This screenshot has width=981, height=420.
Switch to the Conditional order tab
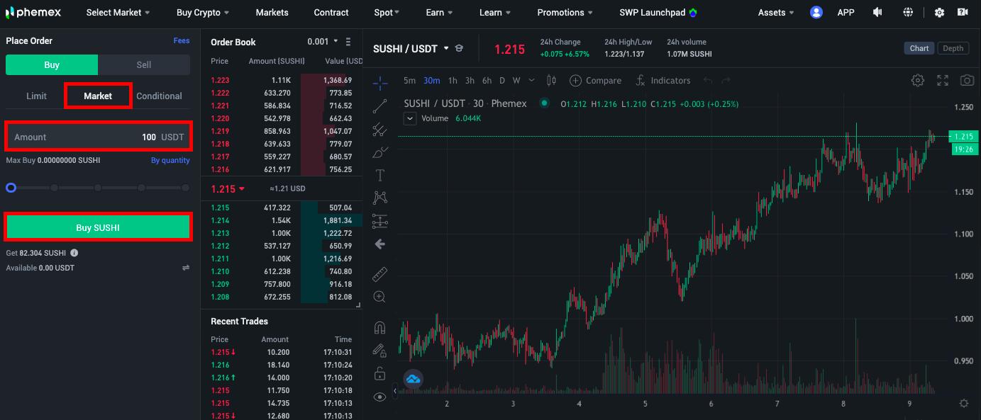click(x=159, y=96)
